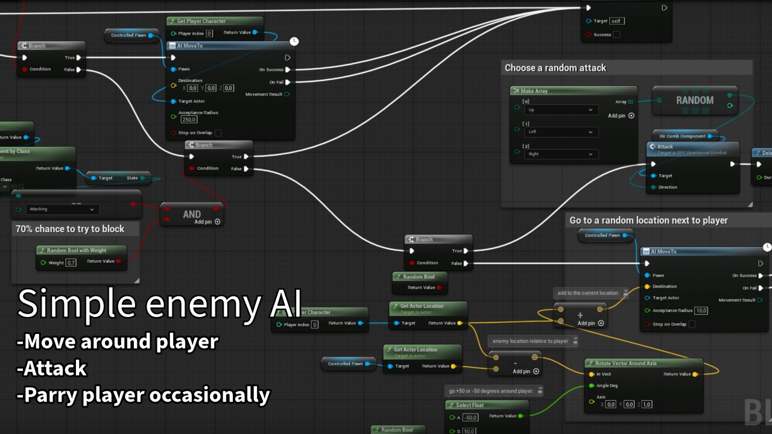772x434 pixels.
Task: Select the Rotate Vector Around Axis header
Action: tap(644, 363)
